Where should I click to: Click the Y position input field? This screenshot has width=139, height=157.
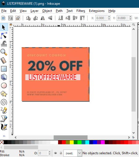coord(123,18)
